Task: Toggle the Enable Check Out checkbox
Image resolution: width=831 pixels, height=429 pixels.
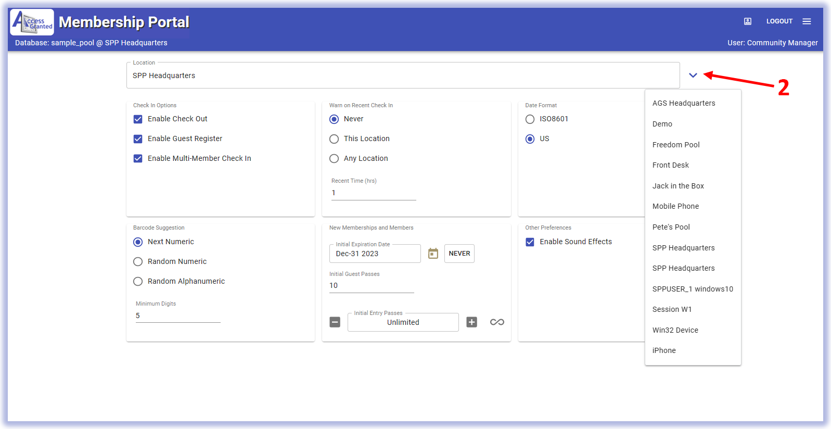Action: tap(138, 119)
